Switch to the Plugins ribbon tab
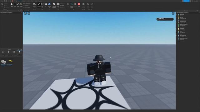200x112 pixels. [x=40, y=1]
